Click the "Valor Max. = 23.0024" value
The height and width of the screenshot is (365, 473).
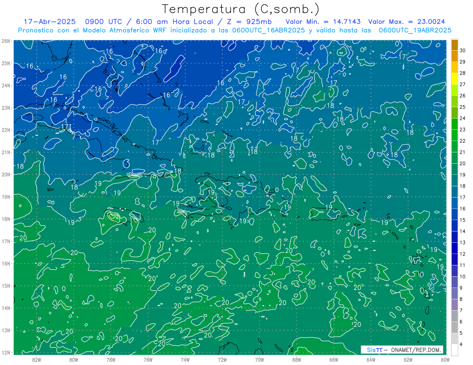click(x=407, y=22)
